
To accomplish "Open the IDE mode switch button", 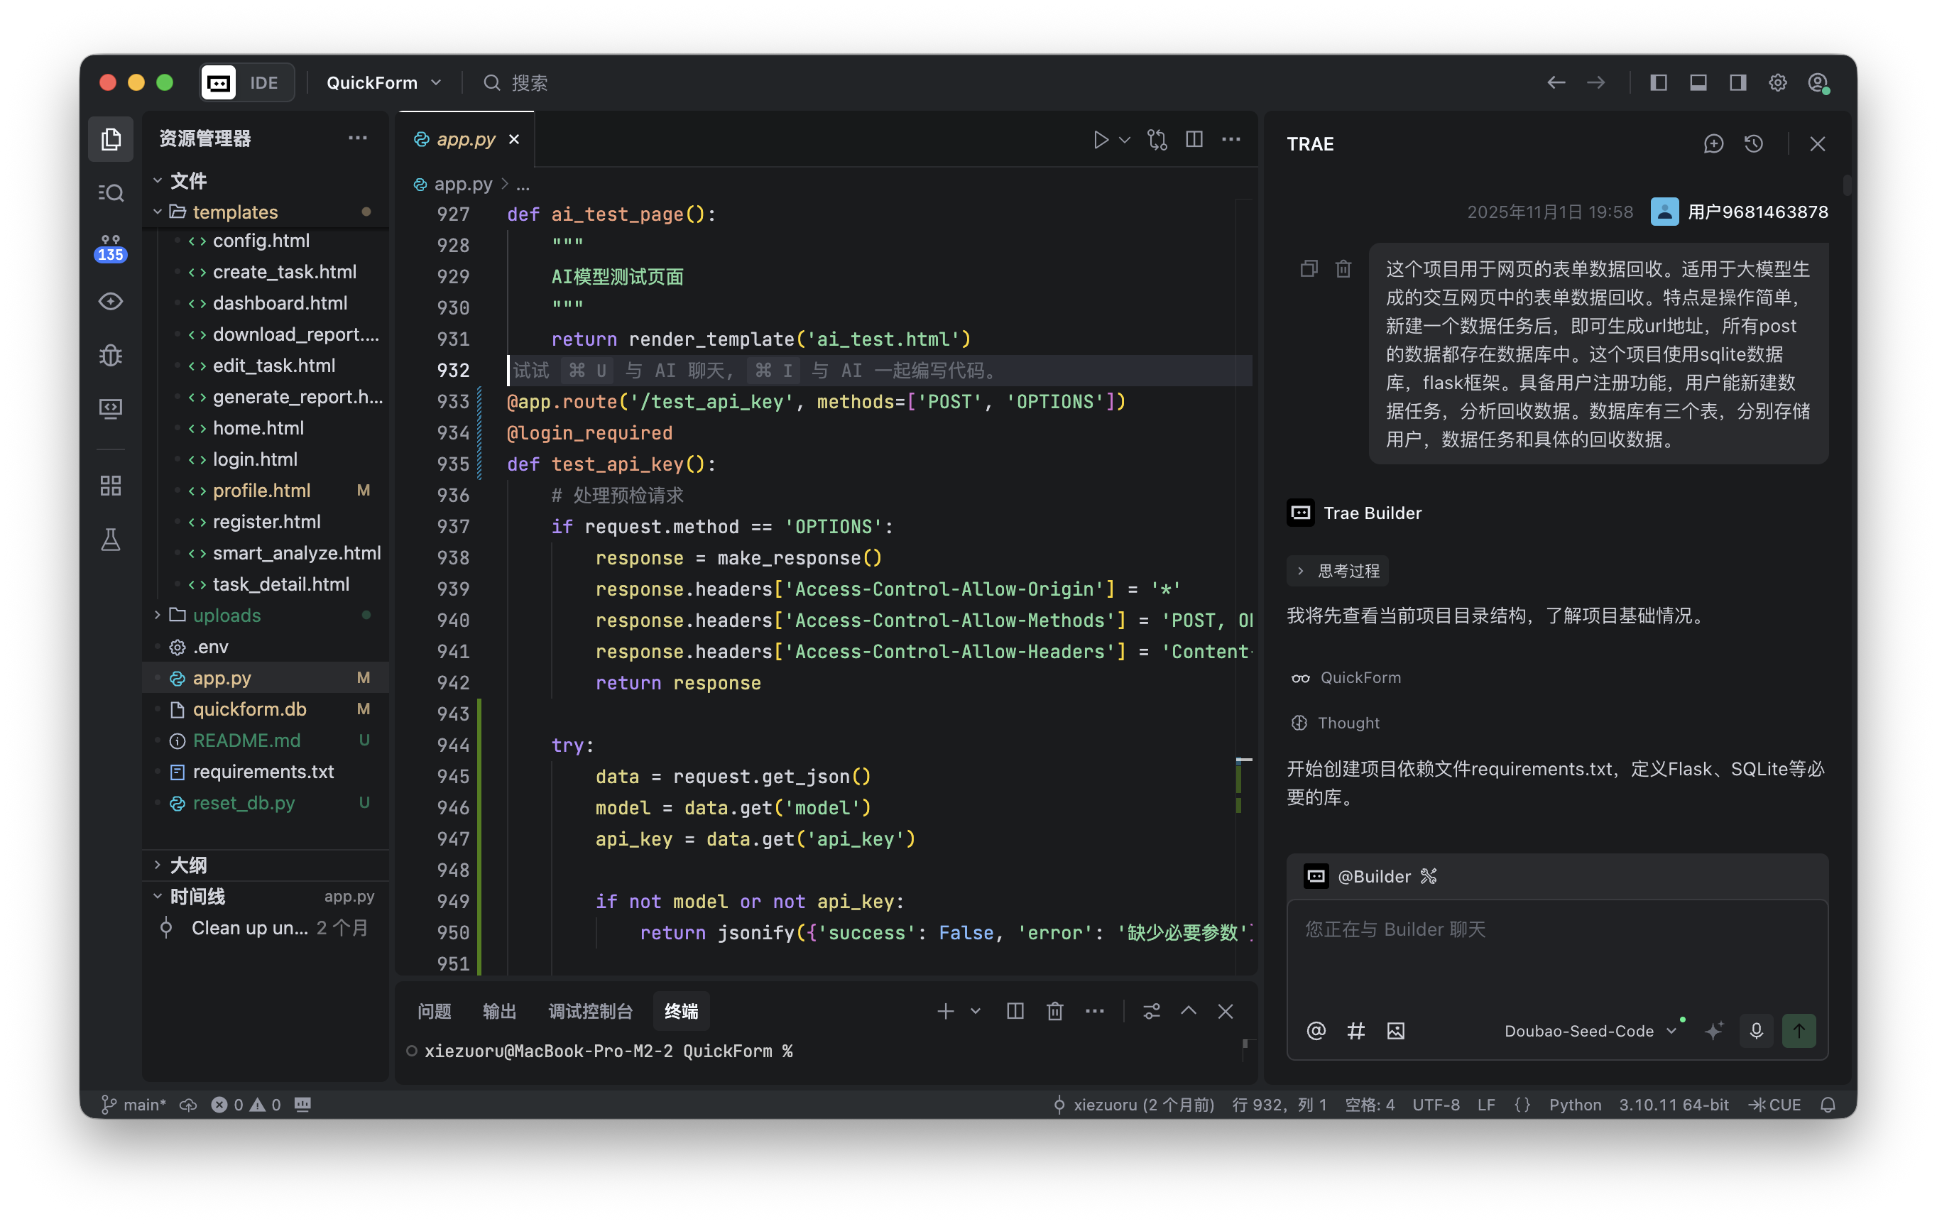I will 246,83.
